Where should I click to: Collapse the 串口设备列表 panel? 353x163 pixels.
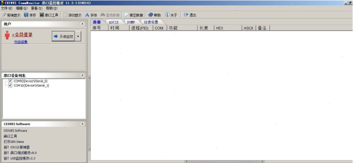[83, 76]
